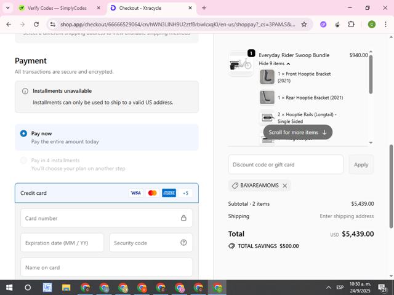This screenshot has width=394, height=295.
Task: Focus Discount code or gift card field
Action: click(286, 165)
